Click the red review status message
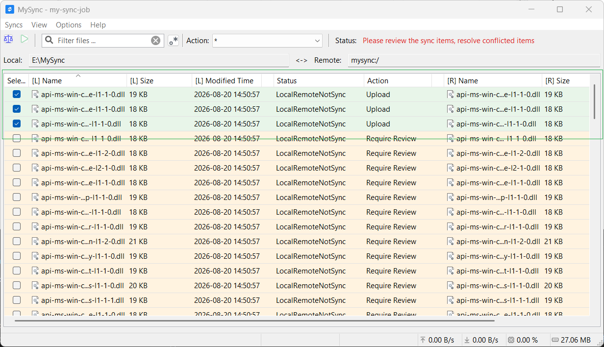The width and height of the screenshot is (604, 347). coord(449,41)
